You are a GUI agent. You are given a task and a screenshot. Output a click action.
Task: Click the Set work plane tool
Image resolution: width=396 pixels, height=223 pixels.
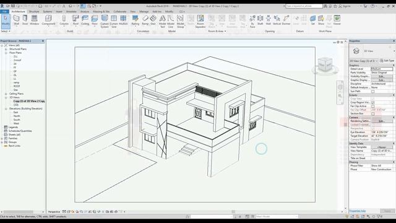pos(312,20)
